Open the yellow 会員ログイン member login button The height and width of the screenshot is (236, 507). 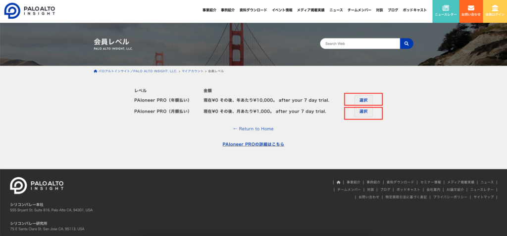tap(495, 11)
